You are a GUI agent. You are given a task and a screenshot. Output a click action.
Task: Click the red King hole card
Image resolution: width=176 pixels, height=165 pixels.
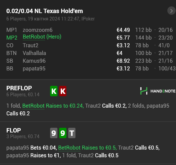click(x=63, y=91)
